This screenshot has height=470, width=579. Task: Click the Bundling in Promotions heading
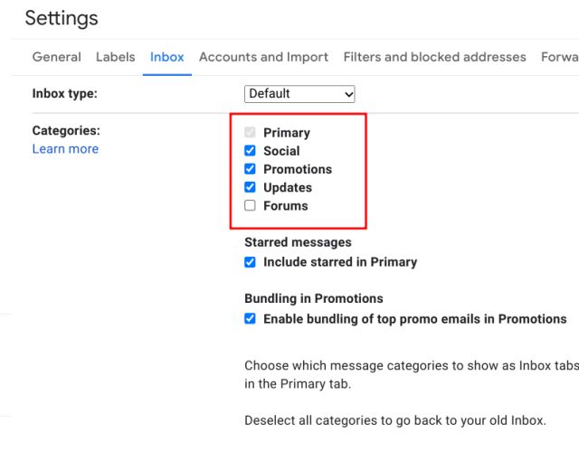pyautogui.click(x=313, y=298)
